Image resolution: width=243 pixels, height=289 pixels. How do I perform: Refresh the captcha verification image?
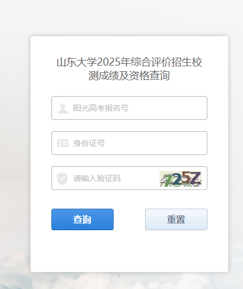pos(180,179)
